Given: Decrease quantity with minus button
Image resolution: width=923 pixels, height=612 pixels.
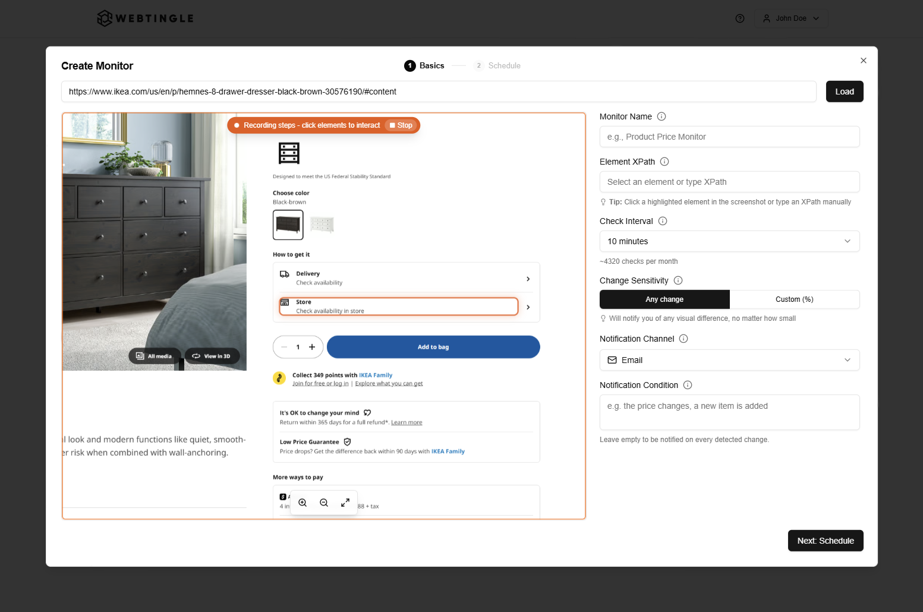Looking at the screenshot, I should point(284,347).
